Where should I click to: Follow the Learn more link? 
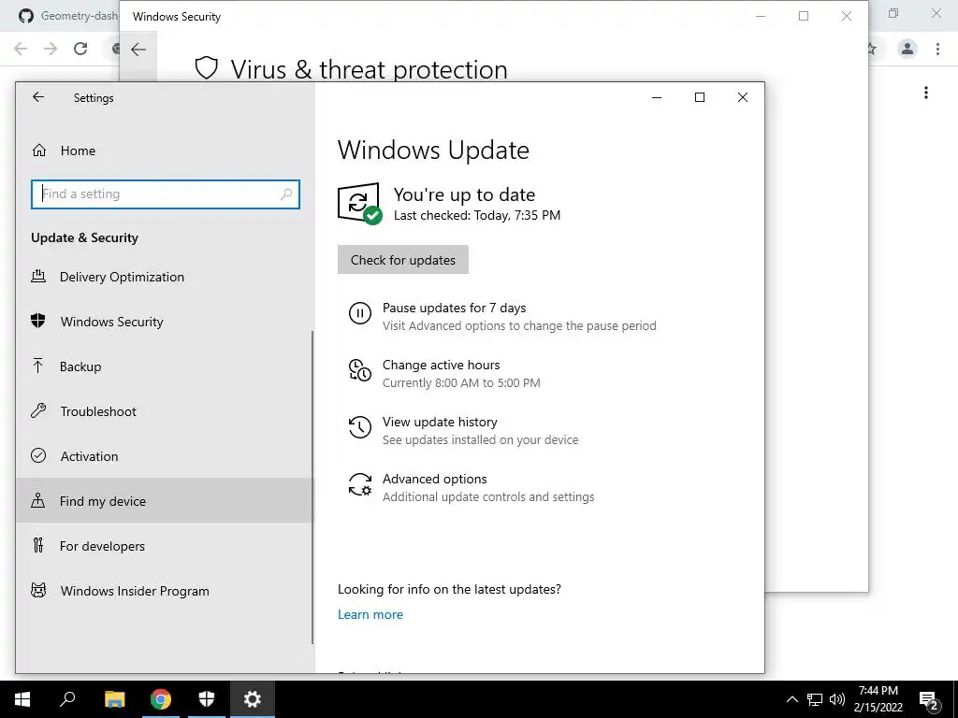pos(370,614)
